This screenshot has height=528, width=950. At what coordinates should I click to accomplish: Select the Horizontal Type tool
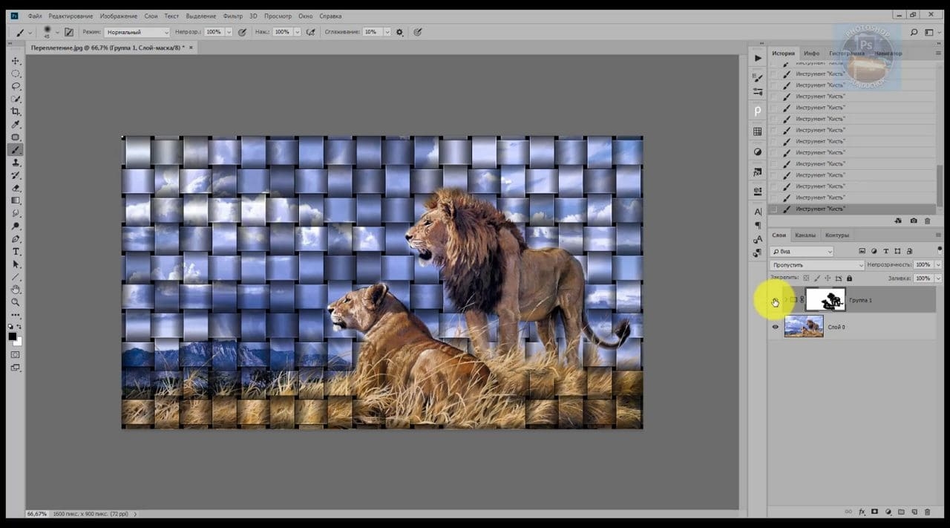[x=16, y=252]
